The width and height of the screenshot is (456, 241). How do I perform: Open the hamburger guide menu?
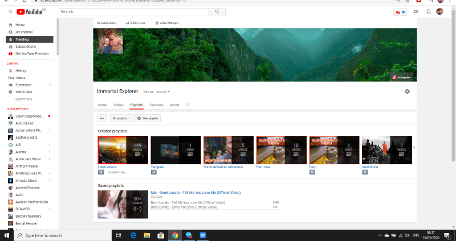(x=11, y=11)
